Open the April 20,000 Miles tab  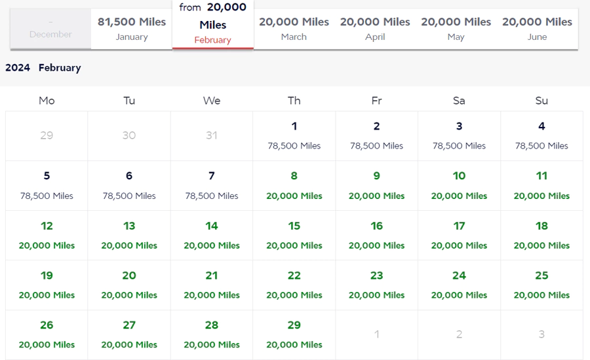click(375, 28)
